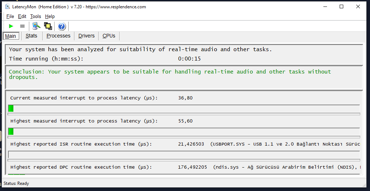The height and width of the screenshot is (191, 370).
Task: Click the yellow overlapping squares icon
Action: [x=48, y=26]
